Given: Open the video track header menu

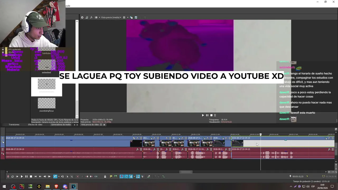Looking at the screenshot, I should [3, 138].
